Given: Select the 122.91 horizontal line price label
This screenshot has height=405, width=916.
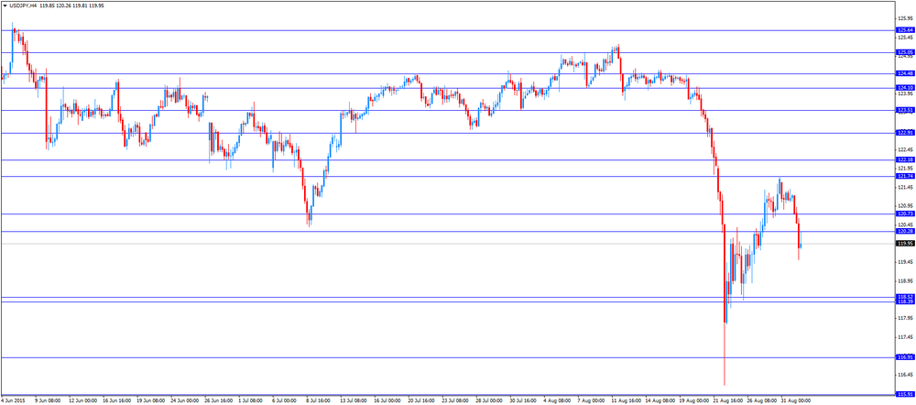Looking at the screenshot, I should (x=904, y=133).
